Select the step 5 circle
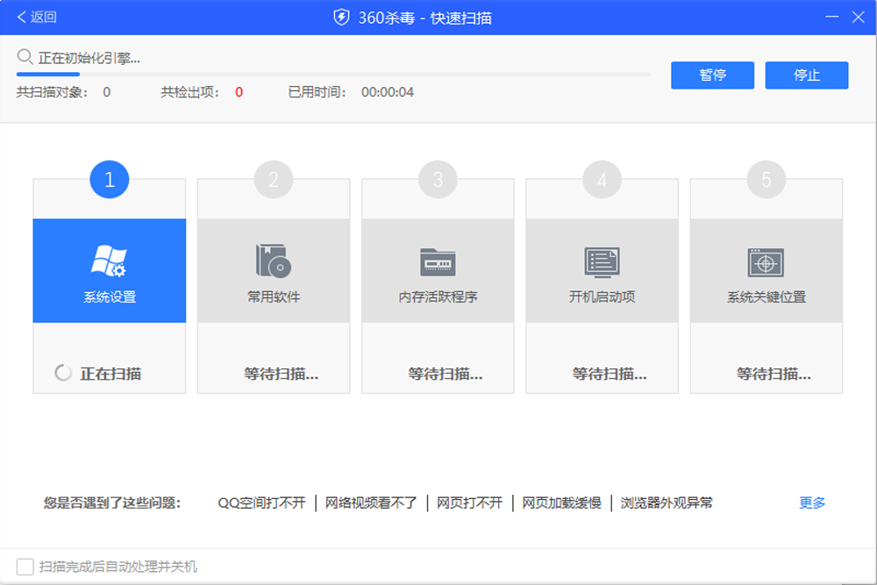Screen dimensions: 877x585 click(x=766, y=180)
